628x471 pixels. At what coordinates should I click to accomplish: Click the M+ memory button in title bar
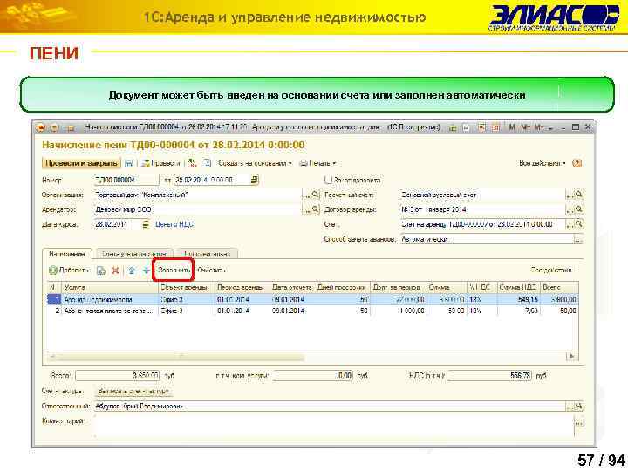(526, 127)
